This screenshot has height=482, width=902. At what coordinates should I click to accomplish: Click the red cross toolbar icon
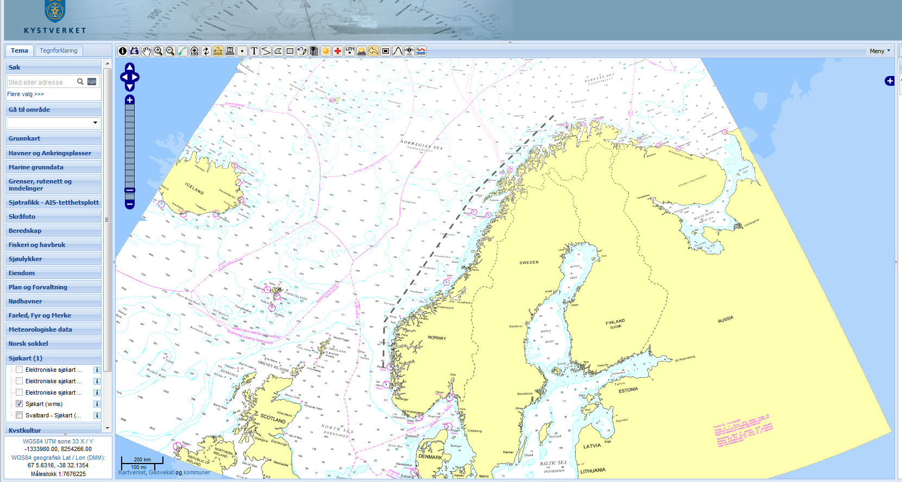[338, 51]
